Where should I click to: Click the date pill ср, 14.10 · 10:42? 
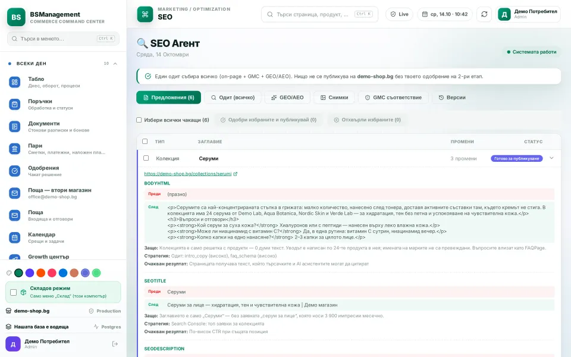pos(445,14)
